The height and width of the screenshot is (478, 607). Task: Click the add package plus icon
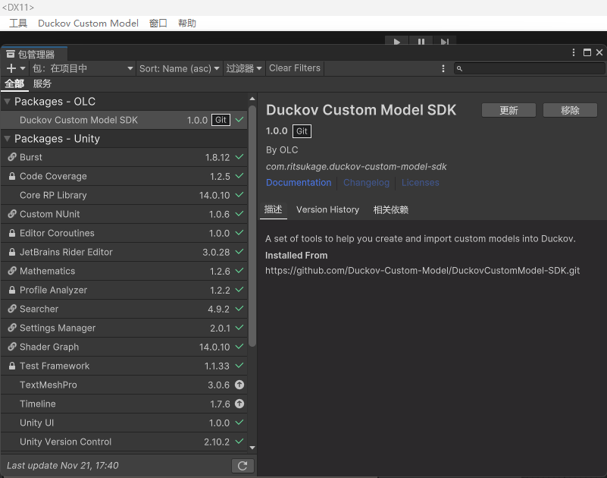pyautogui.click(x=11, y=68)
